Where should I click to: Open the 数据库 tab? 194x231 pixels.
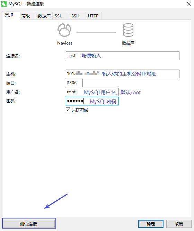tap(44, 16)
